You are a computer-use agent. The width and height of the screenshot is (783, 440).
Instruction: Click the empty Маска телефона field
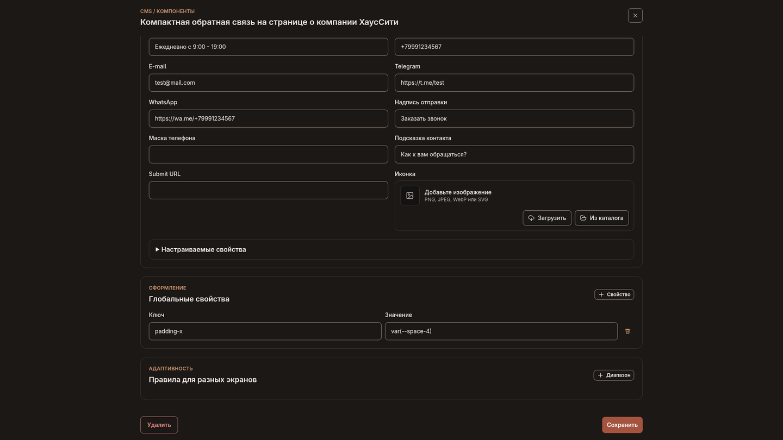(x=269, y=154)
